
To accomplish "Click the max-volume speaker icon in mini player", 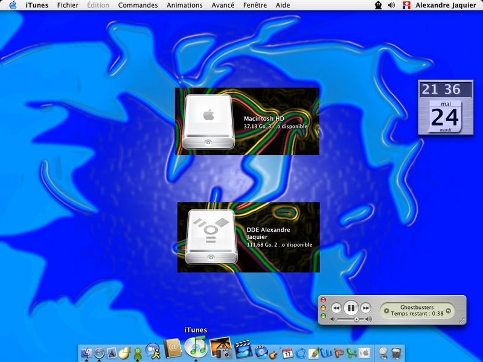I will (368, 320).
